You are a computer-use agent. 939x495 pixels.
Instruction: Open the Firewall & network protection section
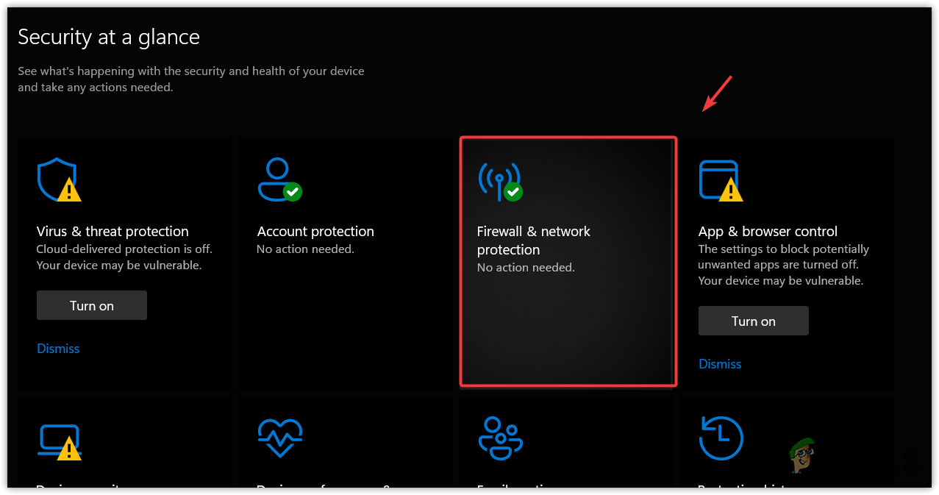(567, 261)
